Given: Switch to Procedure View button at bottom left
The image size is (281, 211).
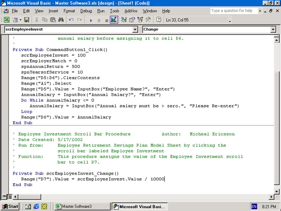Looking at the screenshot, I should [4, 197].
